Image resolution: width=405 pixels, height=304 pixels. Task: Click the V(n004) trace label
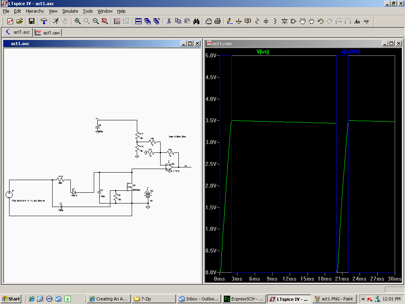coord(350,52)
